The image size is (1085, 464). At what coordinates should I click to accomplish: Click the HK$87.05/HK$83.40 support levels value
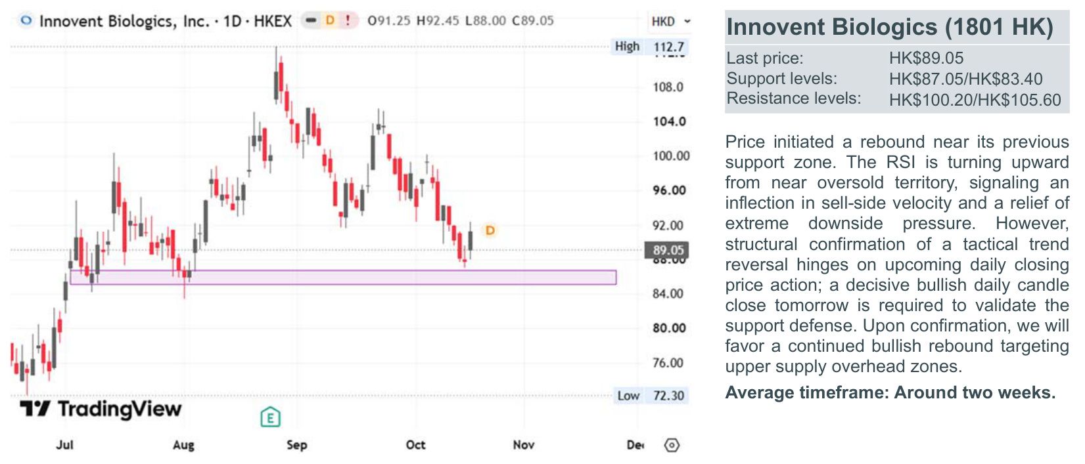point(965,79)
